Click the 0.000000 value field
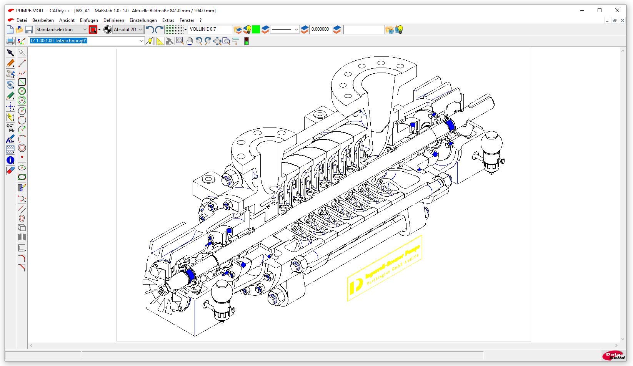This screenshot has height=366, width=633. pos(320,30)
